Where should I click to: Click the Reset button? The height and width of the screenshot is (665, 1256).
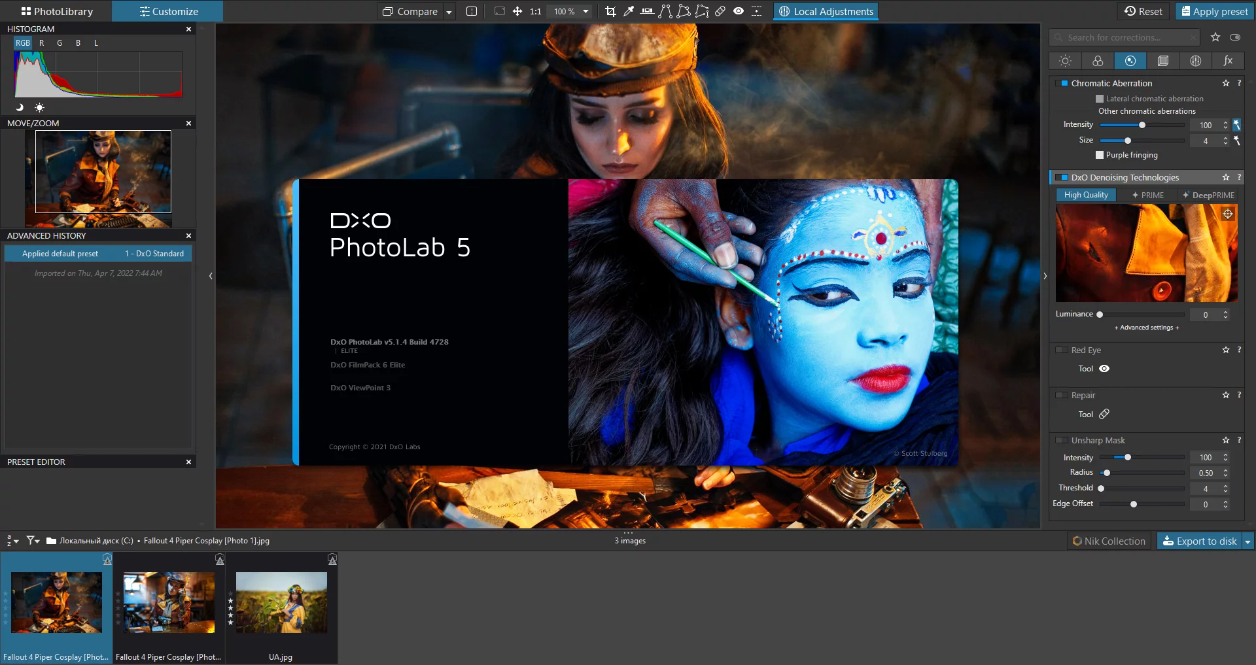(1143, 11)
